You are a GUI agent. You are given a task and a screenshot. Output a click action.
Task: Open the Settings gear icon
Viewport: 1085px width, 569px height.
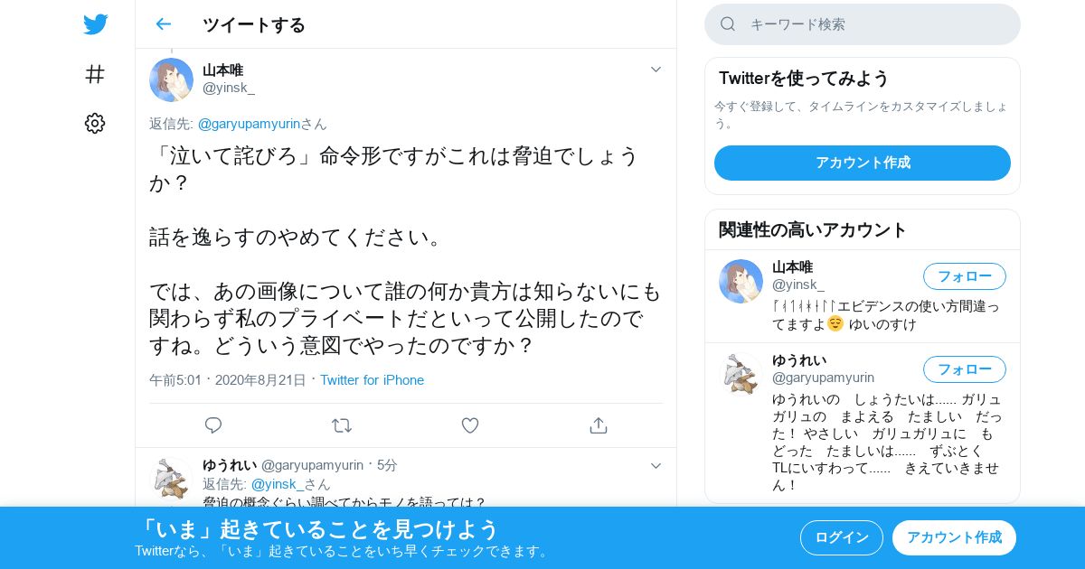(x=95, y=124)
